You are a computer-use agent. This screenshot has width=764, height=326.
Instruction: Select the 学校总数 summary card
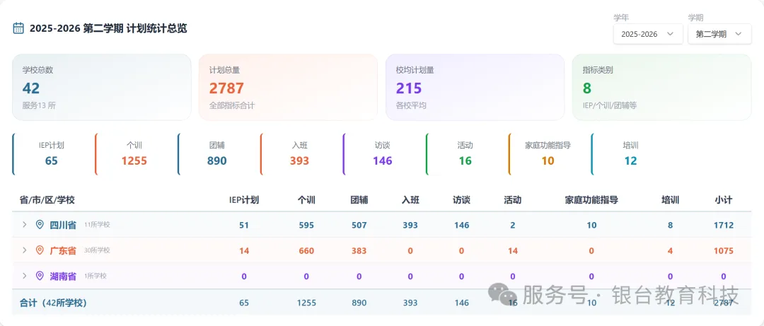point(101,87)
